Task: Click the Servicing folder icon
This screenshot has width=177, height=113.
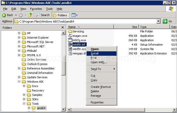Action: [70, 31]
